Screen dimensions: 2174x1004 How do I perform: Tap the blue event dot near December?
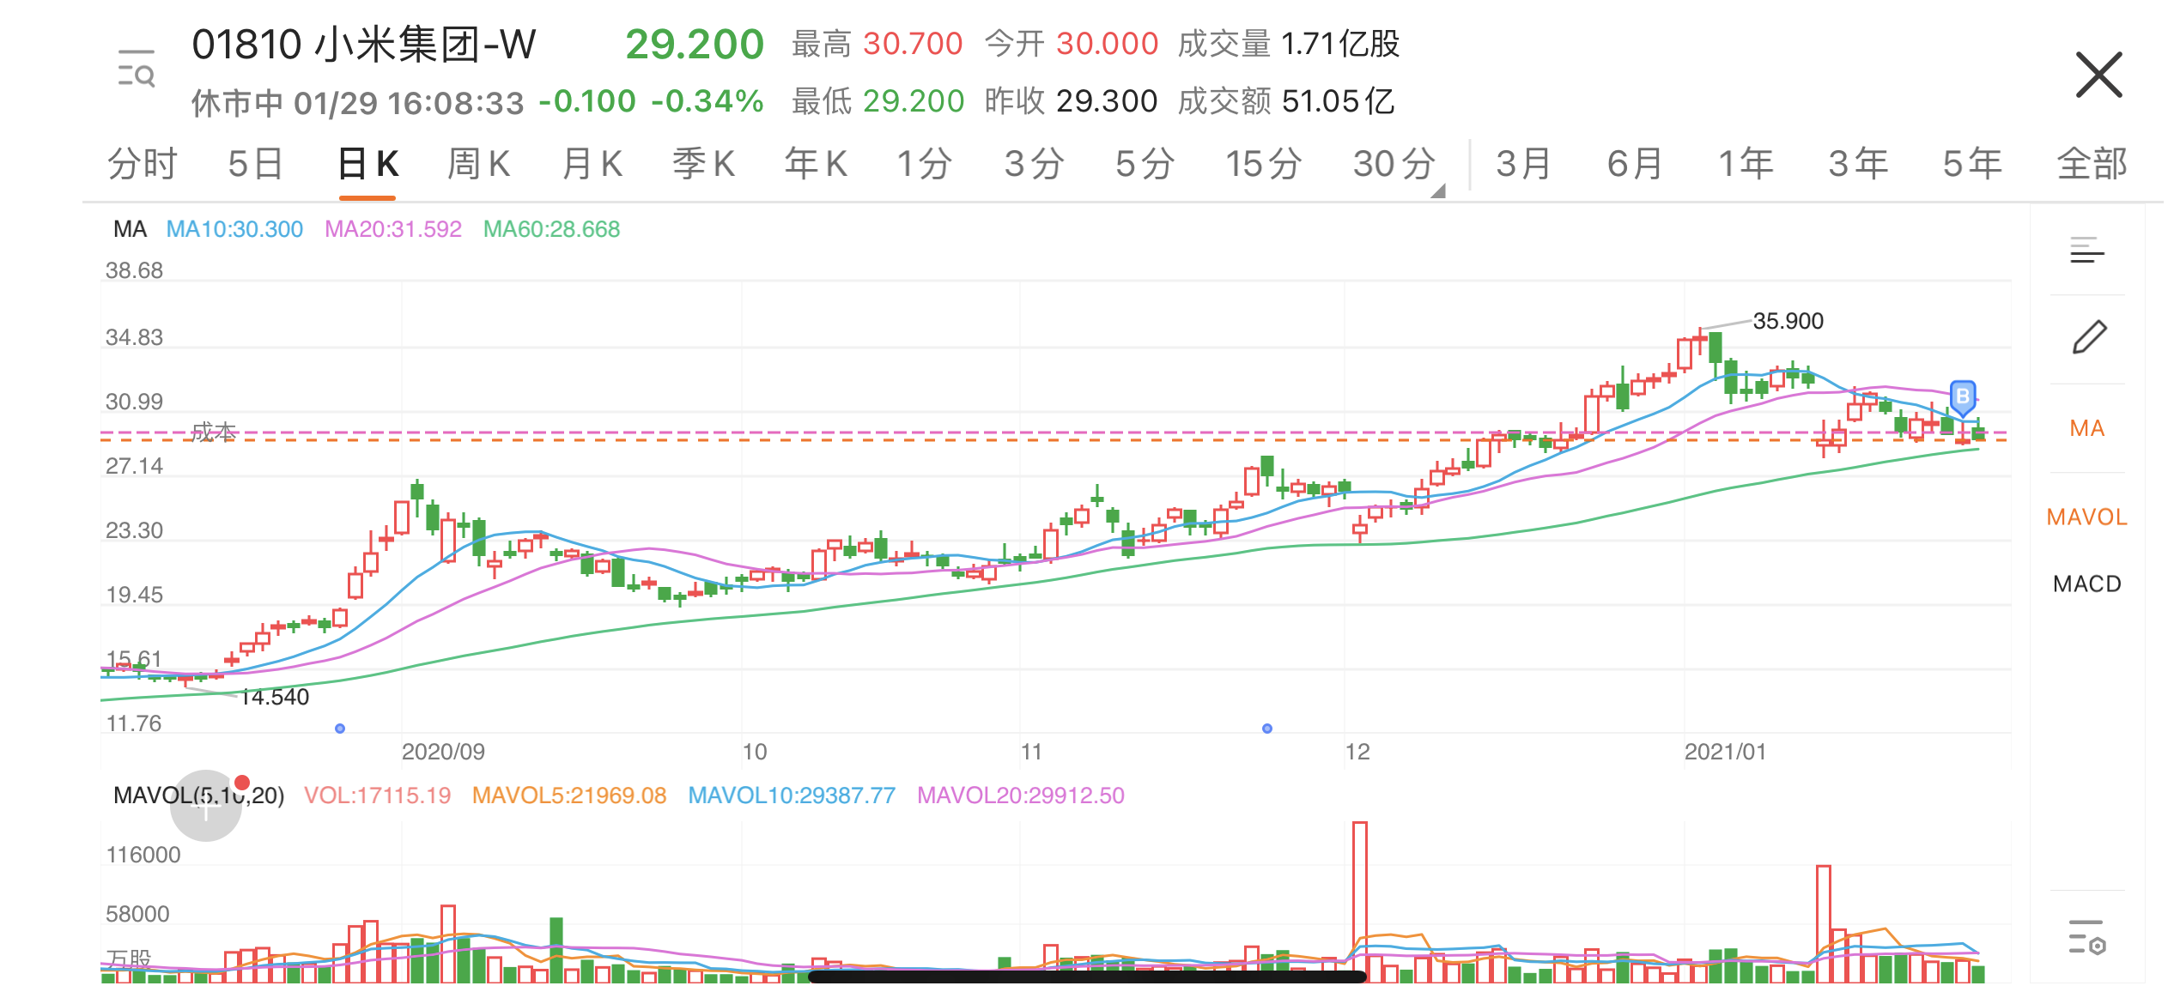(1267, 729)
